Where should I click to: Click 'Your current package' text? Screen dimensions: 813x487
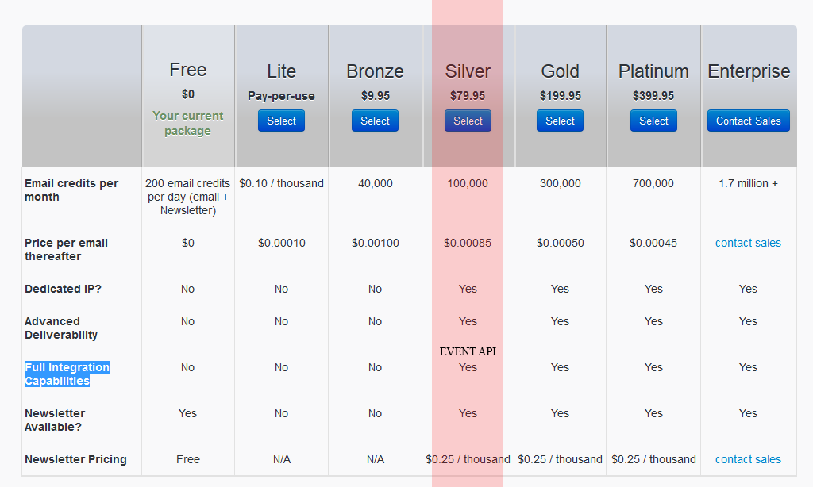tap(187, 123)
